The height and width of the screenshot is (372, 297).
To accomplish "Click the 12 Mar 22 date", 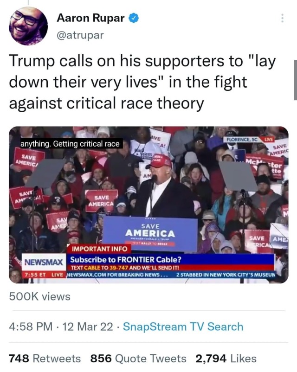I will [88, 327].
